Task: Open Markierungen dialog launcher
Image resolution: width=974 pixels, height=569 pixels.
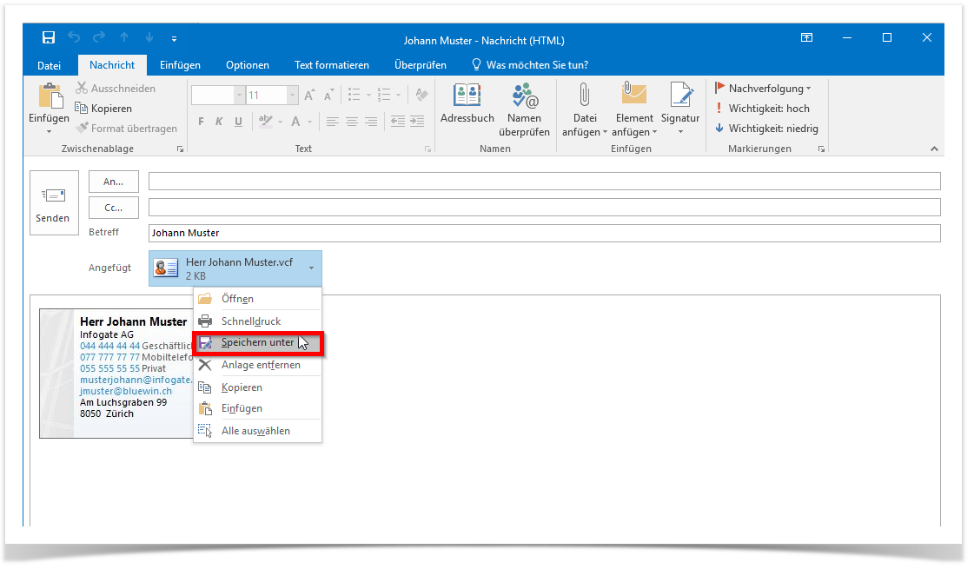Action: pos(821,149)
